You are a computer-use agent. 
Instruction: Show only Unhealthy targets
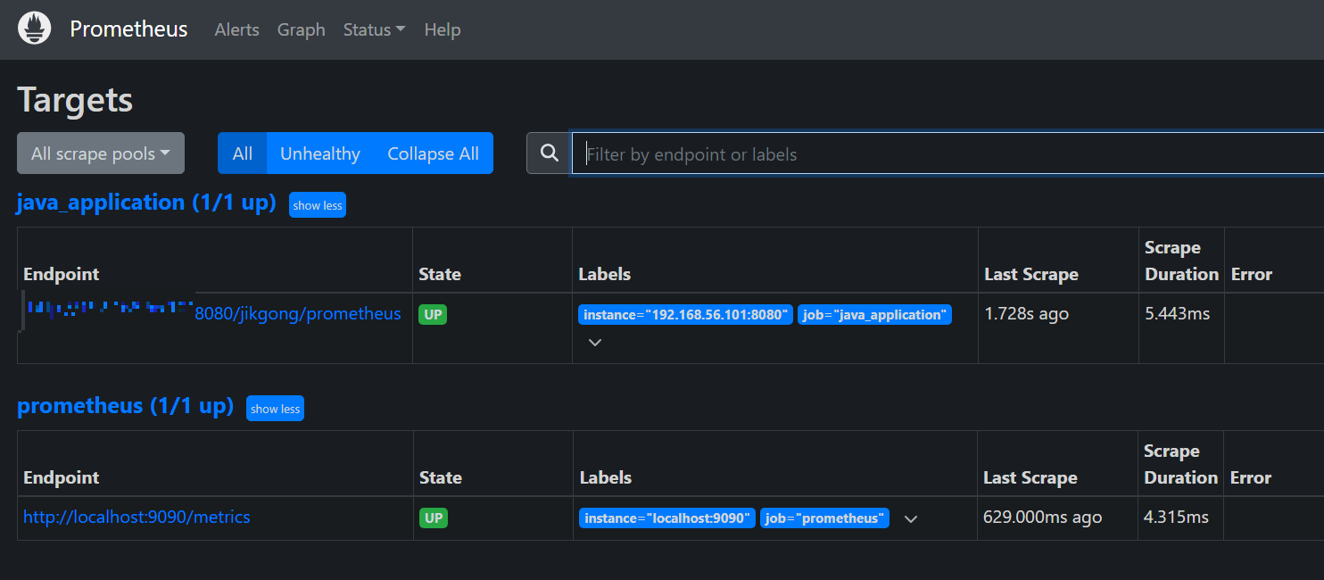(320, 153)
